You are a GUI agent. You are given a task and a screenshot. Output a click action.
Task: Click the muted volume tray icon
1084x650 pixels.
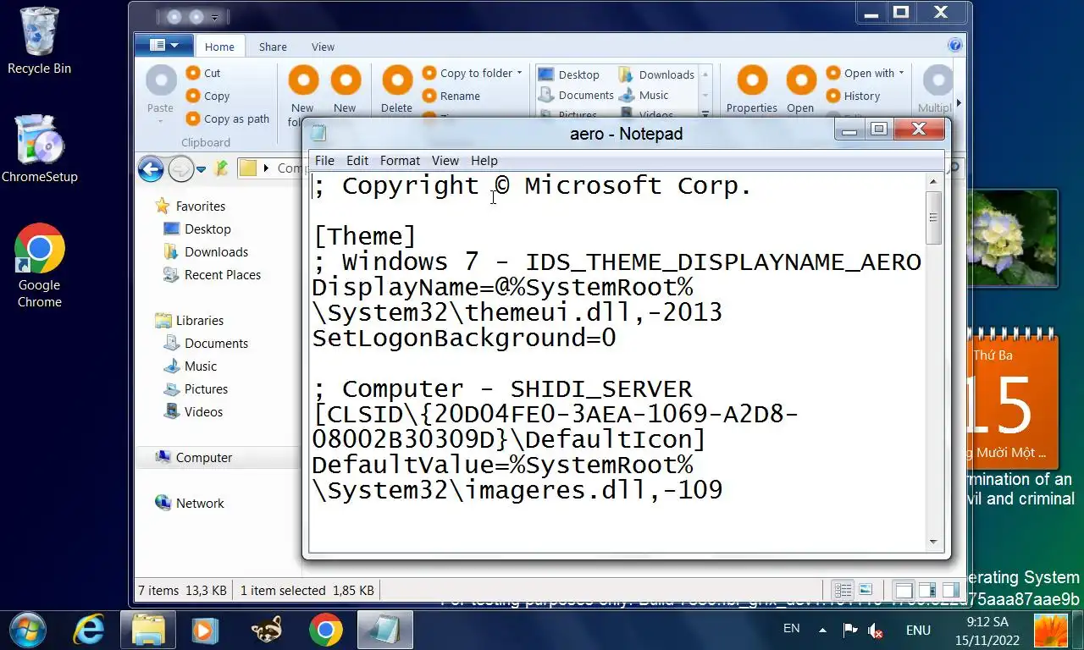[x=876, y=631]
